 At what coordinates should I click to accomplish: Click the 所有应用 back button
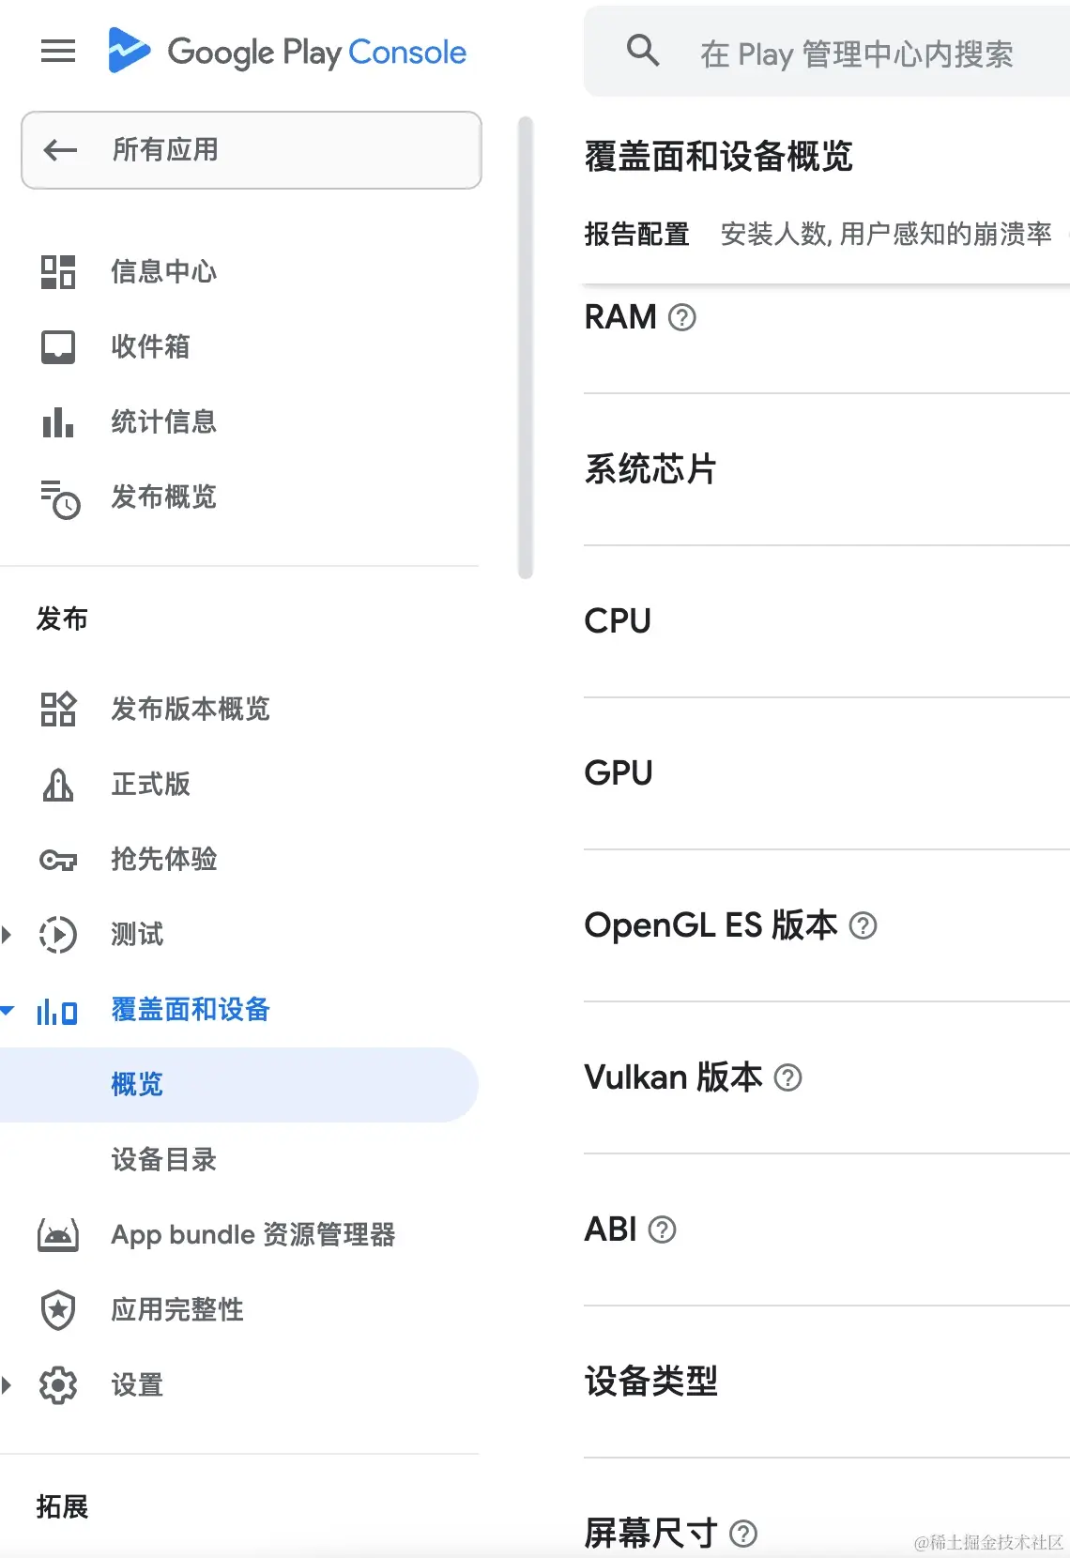252,150
